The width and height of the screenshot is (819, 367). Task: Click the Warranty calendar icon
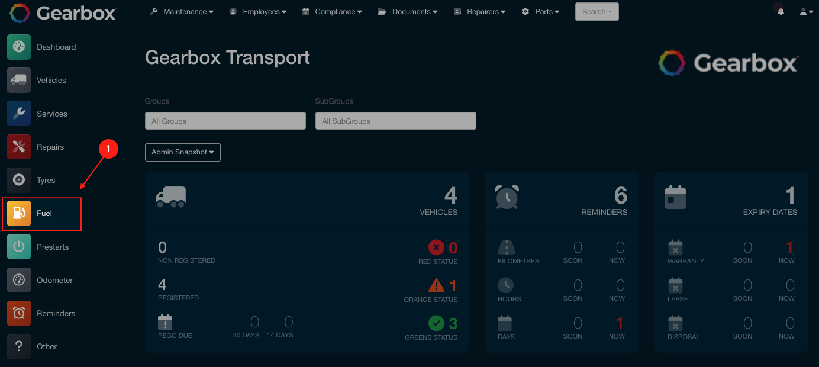click(675, 247)
